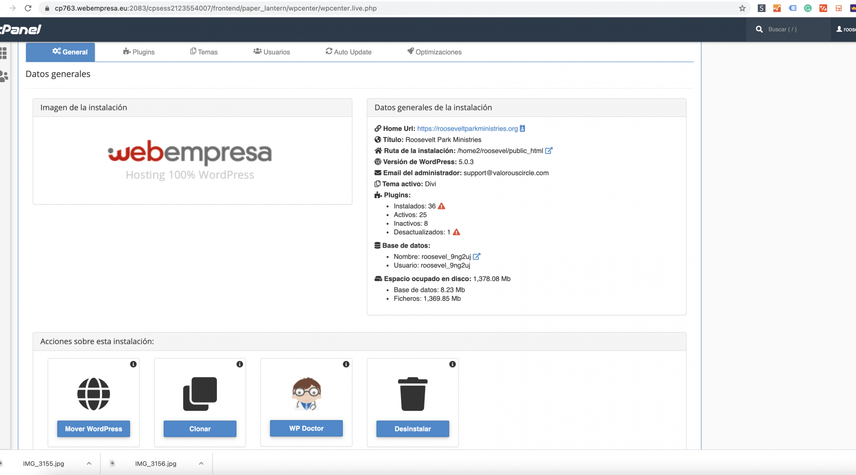Show info for Clonar card
This screenshot has height=475, width=856.
point(240,364)
